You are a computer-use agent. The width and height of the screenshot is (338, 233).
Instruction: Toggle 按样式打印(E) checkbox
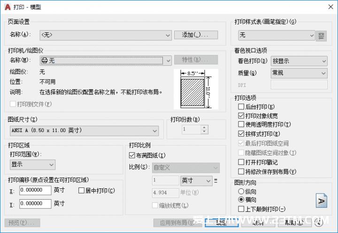(241, 134)
